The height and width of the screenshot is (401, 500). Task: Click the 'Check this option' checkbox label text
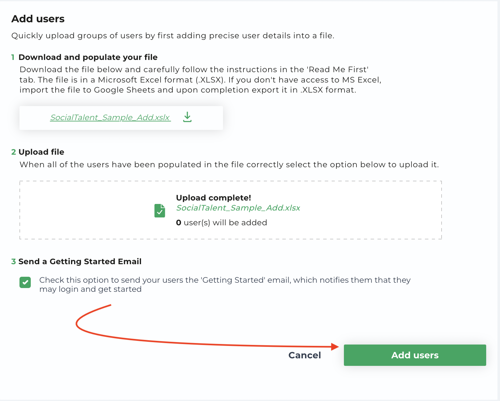(x=225, y=284)
